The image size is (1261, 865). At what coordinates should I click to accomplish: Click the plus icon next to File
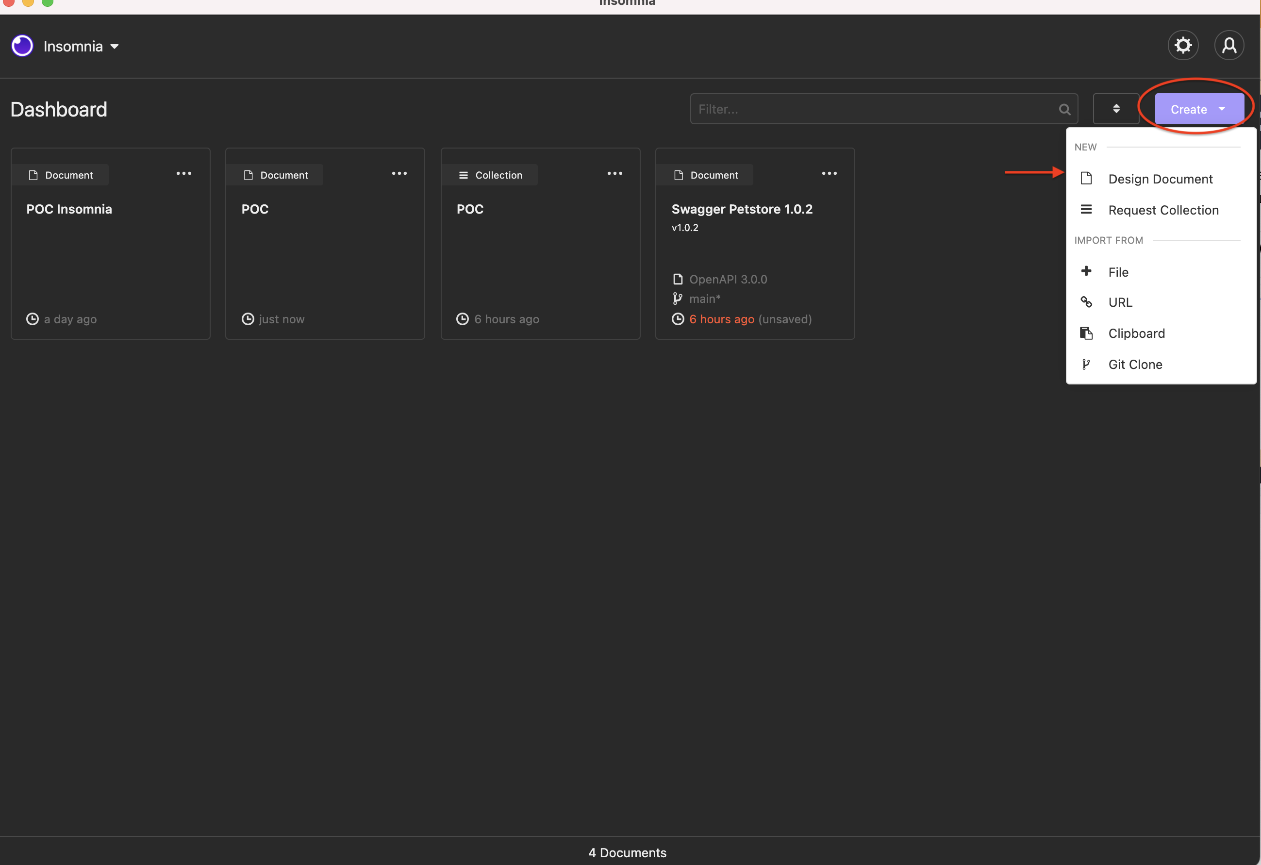click(1087, 271)
